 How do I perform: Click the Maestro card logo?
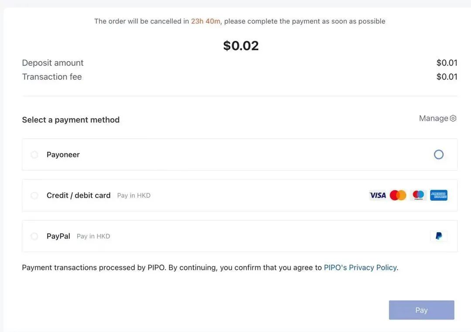(x=418, y=195)
